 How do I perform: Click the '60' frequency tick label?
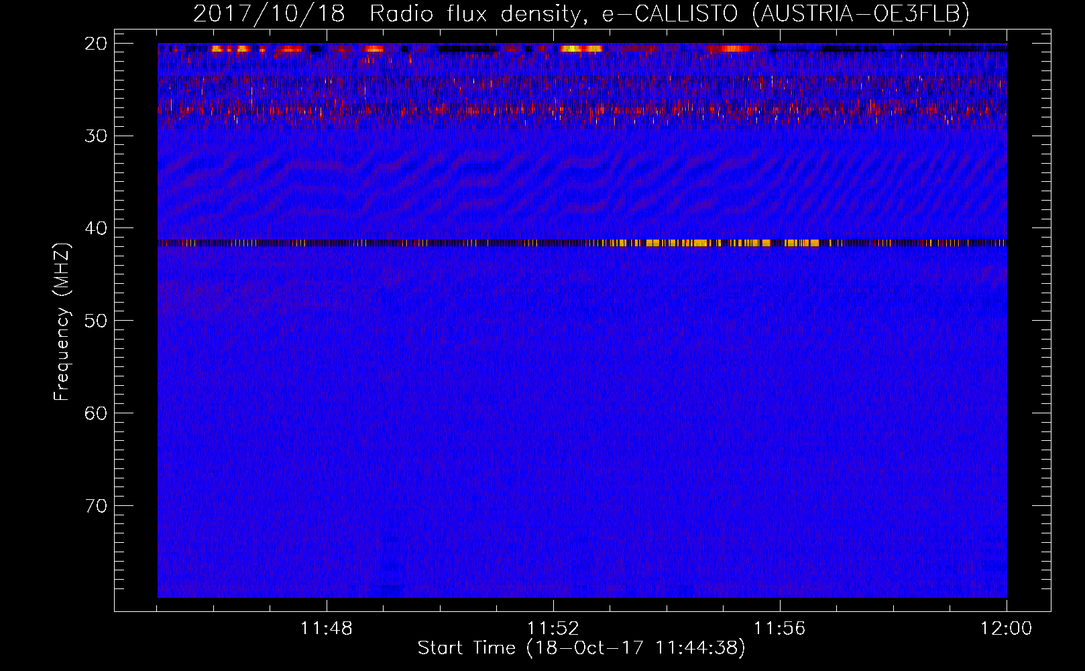tap(96, 413)
